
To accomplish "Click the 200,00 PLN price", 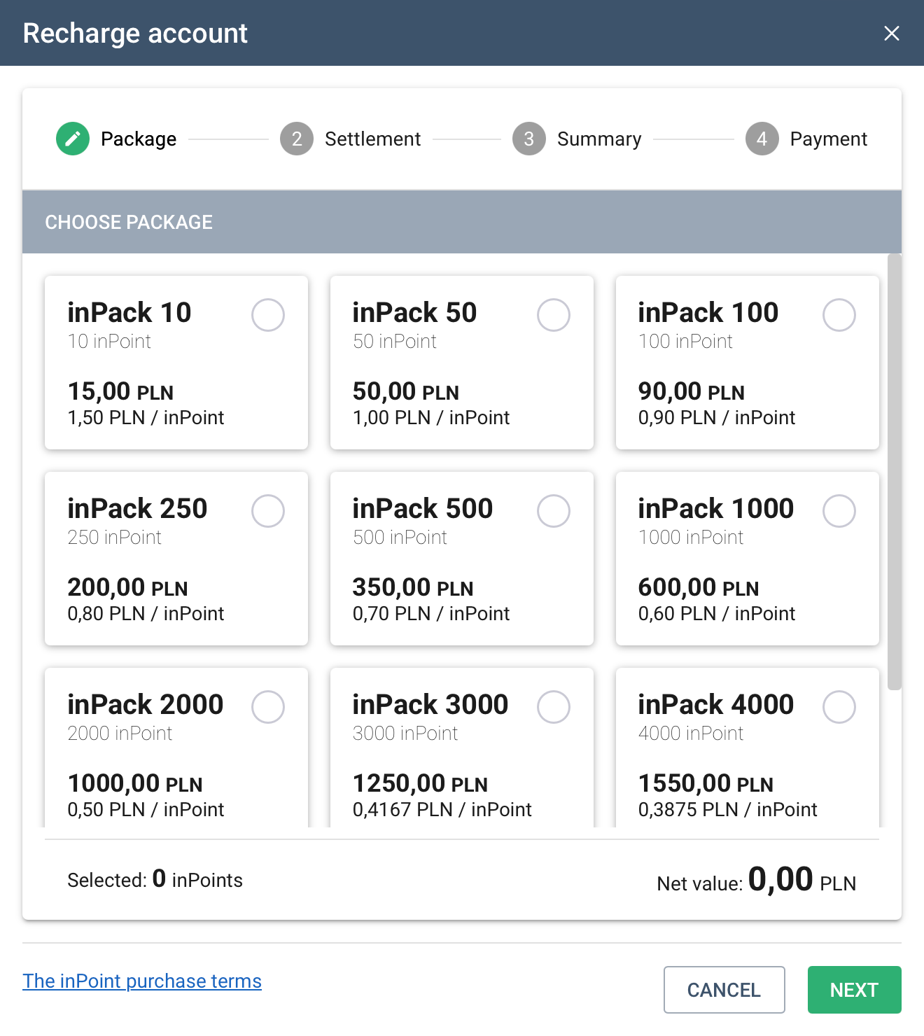I will [x=127, y=587].
